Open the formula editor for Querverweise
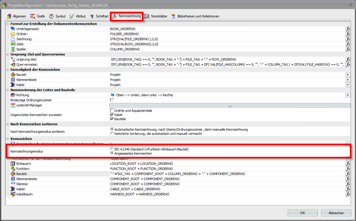356x221 pixels. click(x=348, y=65)
